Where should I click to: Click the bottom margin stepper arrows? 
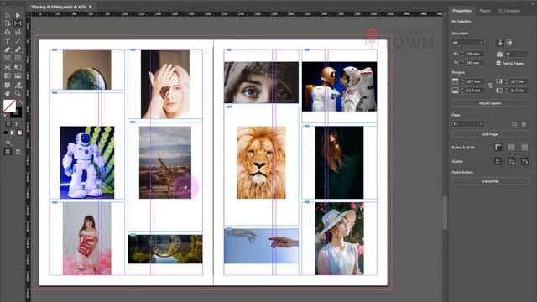[462, 91]
